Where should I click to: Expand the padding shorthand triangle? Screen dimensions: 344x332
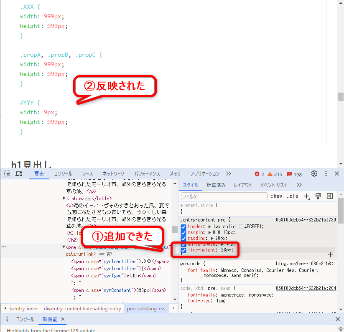[x=212, y=238]
